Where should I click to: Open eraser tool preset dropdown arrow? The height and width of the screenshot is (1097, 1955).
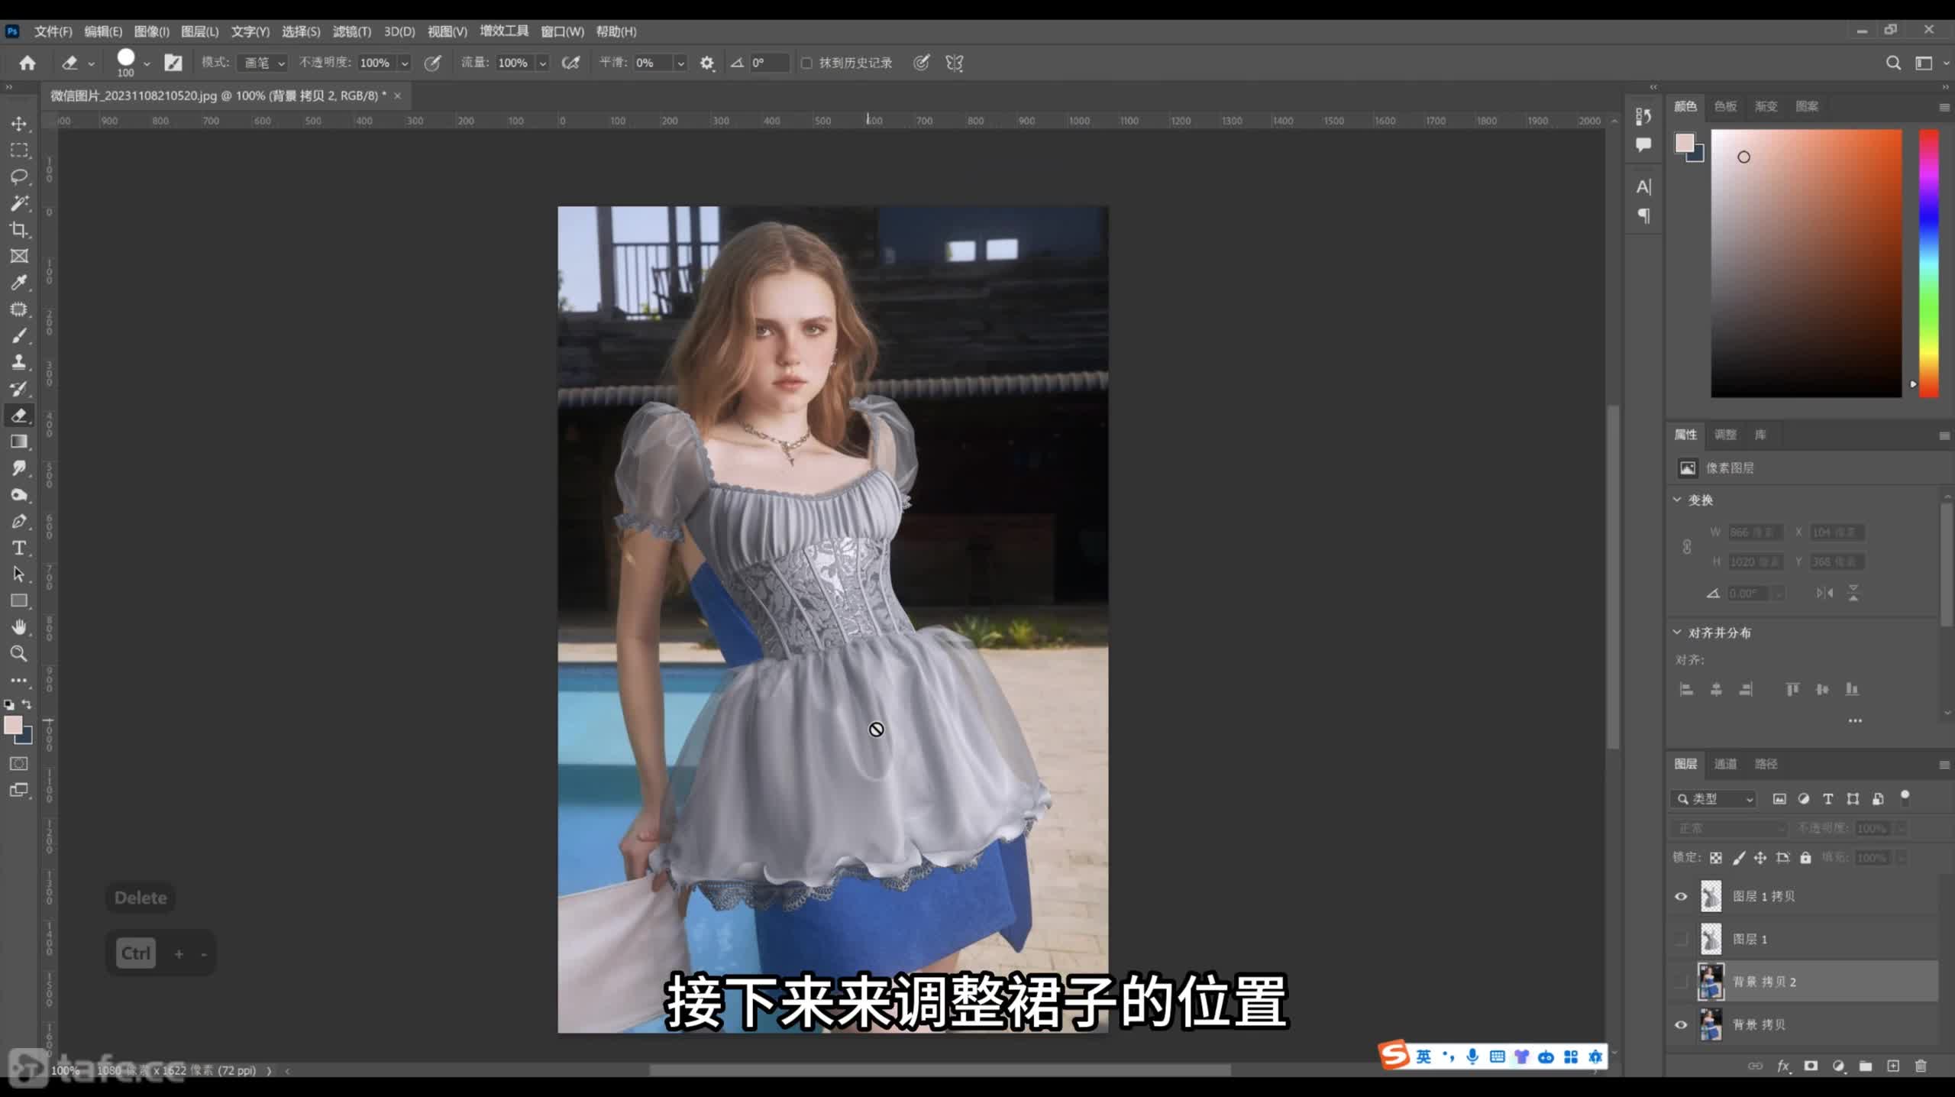[x=91, y=63]
